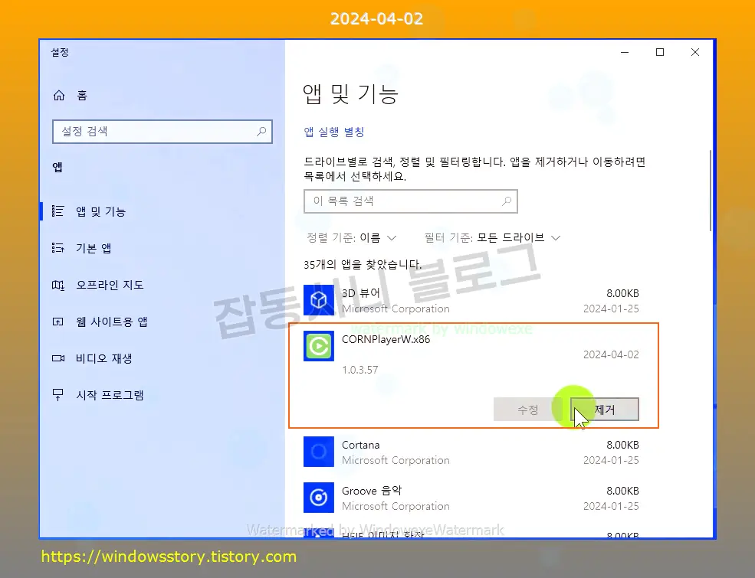Click the Startup programs icon
Viewport: 755px width, 578px height.
pyautogui.click(x=57, y=395)
